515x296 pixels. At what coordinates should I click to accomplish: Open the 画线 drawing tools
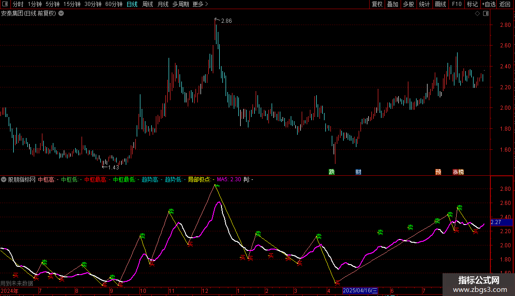pos(440,4)
